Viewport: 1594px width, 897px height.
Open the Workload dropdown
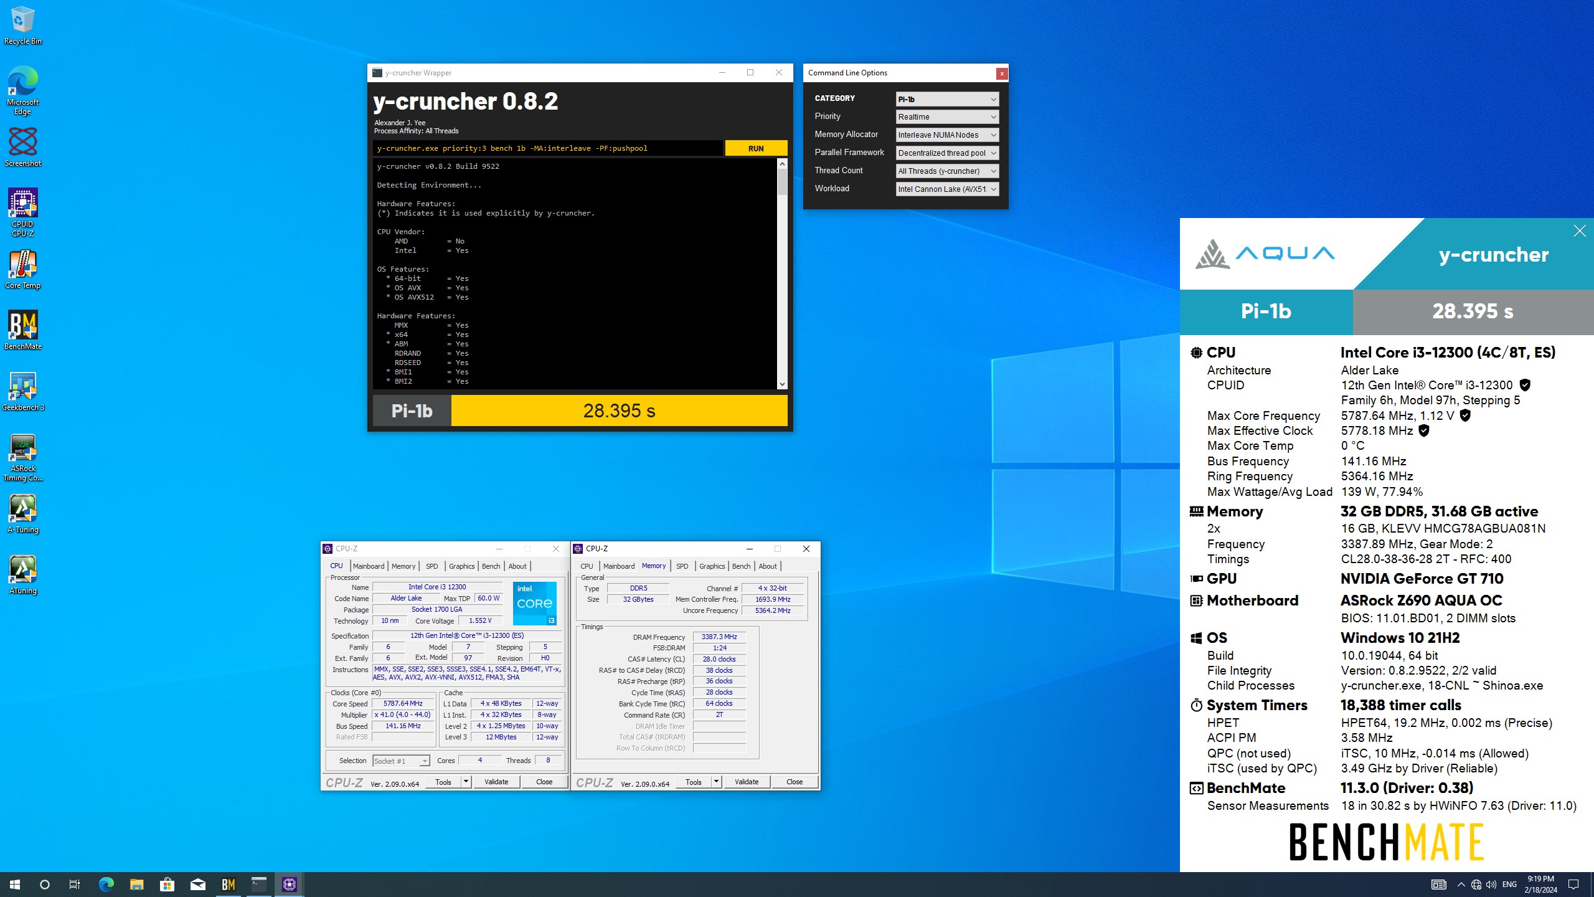click(947, 189)
